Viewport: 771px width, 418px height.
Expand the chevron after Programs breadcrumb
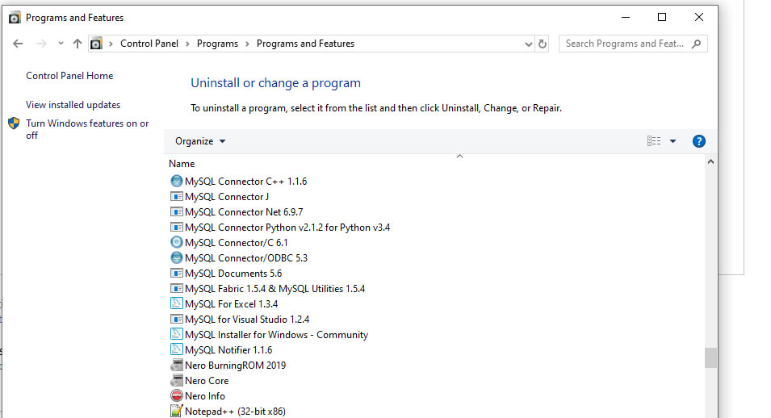click(247, 44)
